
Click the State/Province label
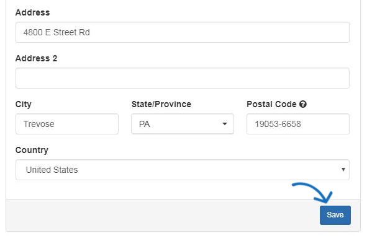(x=161, y=104)
